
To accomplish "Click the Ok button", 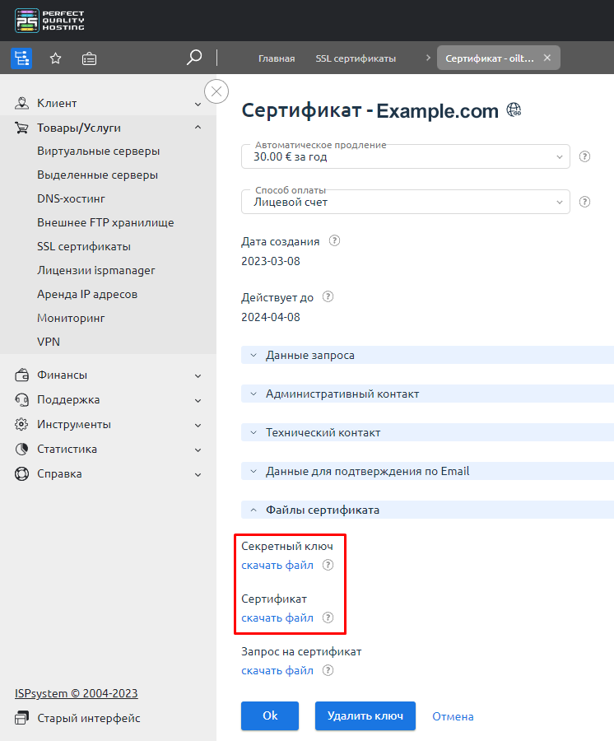I will (x=270, y=715).
